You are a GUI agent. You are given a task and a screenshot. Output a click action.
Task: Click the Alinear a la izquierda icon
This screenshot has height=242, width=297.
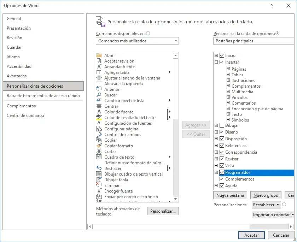99,84
